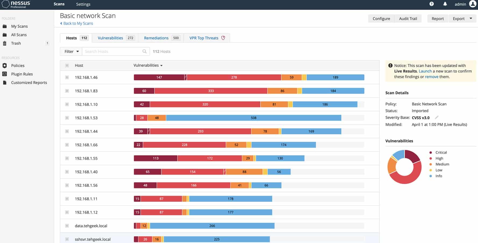Edit Severity Base with pencil icon

tap(437, 117)
